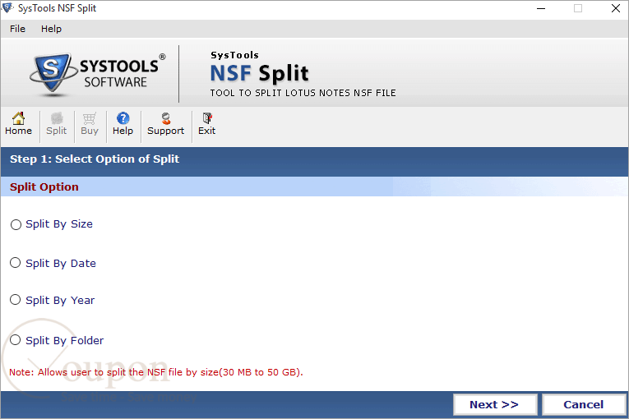The width and height of the screenshot is (629, 419).
Task: Click the red note about size limits
Action: click(156, 372)
